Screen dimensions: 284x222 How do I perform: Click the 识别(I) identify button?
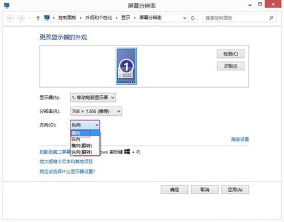[x=231, y=66]
